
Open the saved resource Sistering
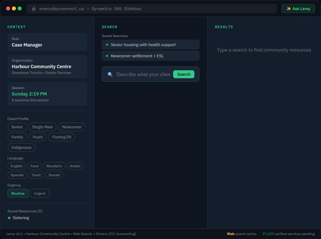pyautogui.click(x=21, y=218)
